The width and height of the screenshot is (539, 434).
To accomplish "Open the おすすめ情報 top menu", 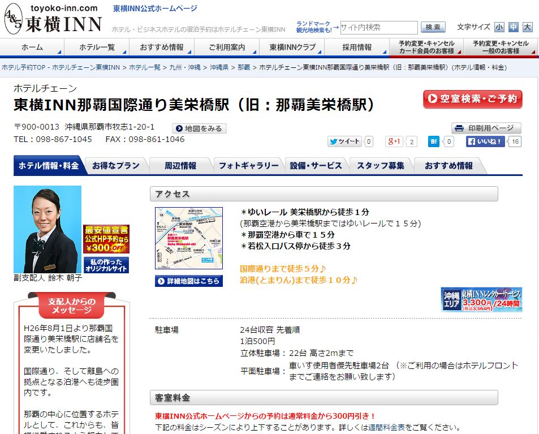I will coord(162,47).
